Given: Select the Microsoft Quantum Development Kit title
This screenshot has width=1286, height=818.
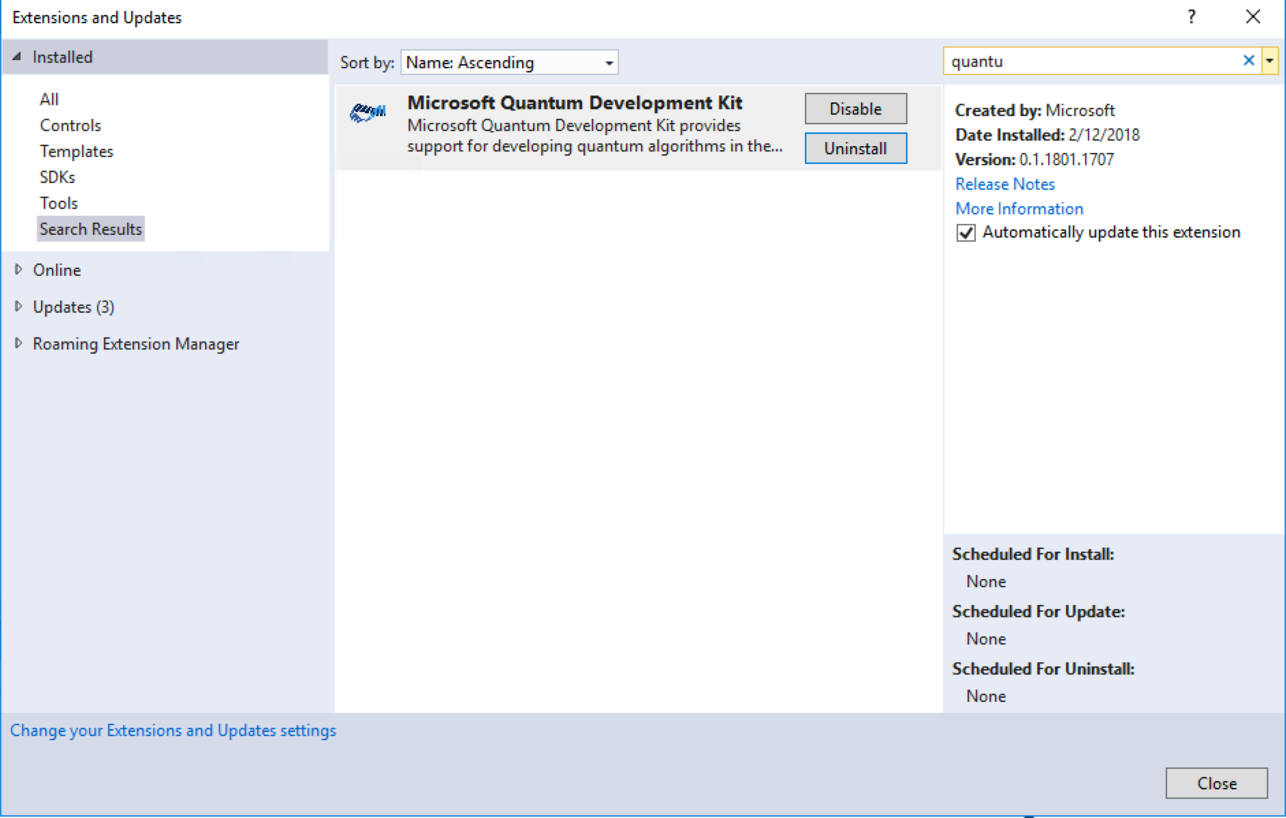Looking at the screenshot, I should (x=575, y=102).
